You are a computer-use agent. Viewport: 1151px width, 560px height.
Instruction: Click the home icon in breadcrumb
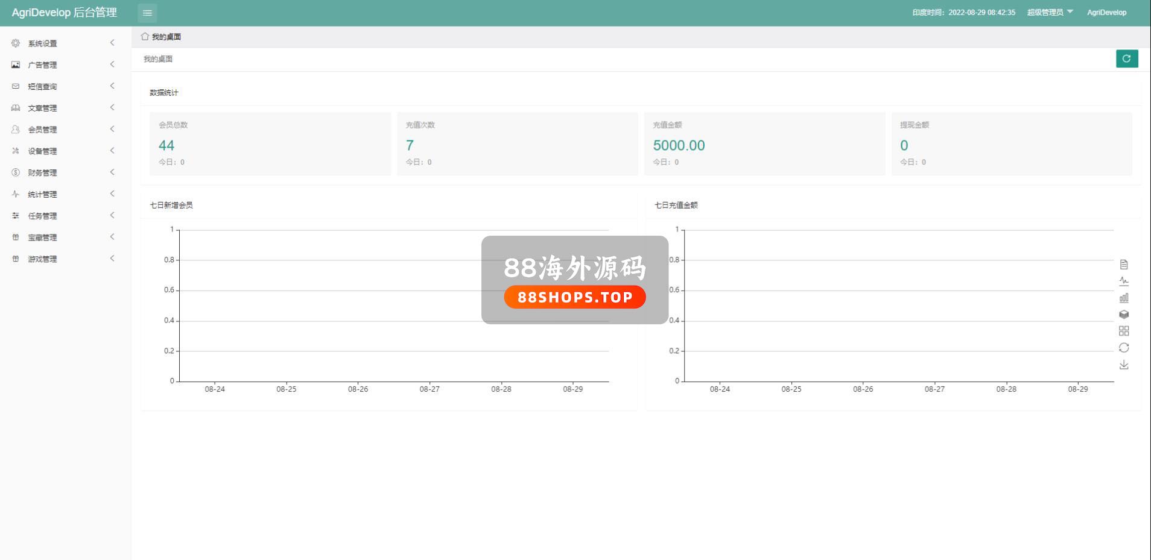[x=145, y=37]
